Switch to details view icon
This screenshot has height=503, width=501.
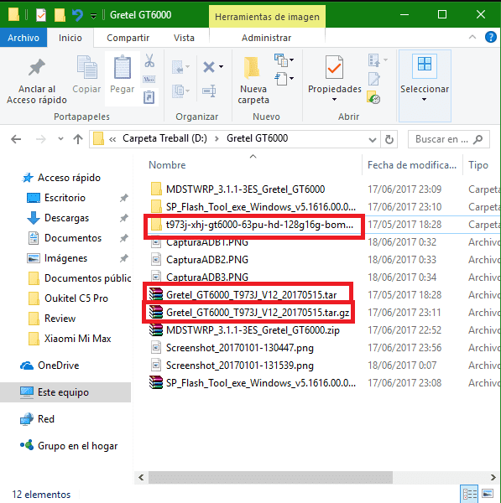[469, 494]
